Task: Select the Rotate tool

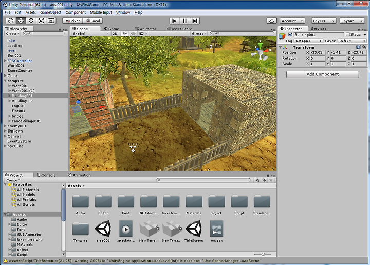Action: click(x=31, y=21)
